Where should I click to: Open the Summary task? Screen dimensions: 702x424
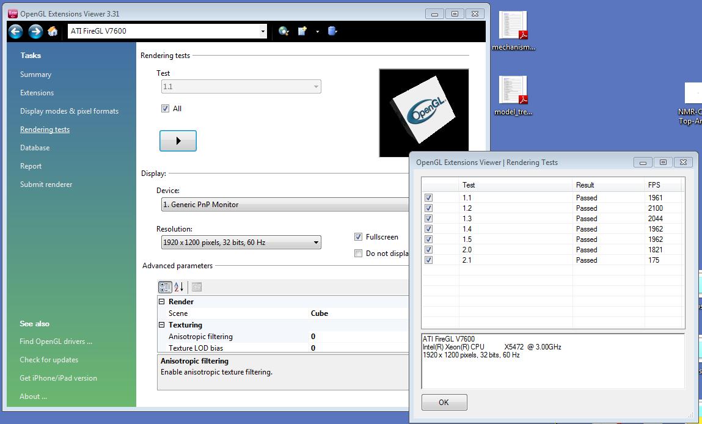pos(36,75)
